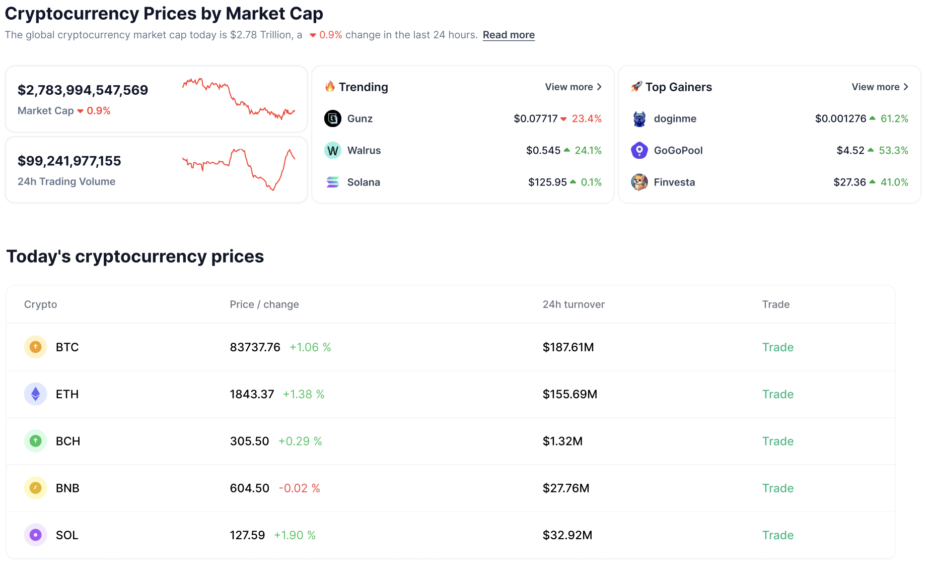The image size is (930, 567).
Task: Click the Market Cap sparkline chart
Action: [x=239, y=99]
